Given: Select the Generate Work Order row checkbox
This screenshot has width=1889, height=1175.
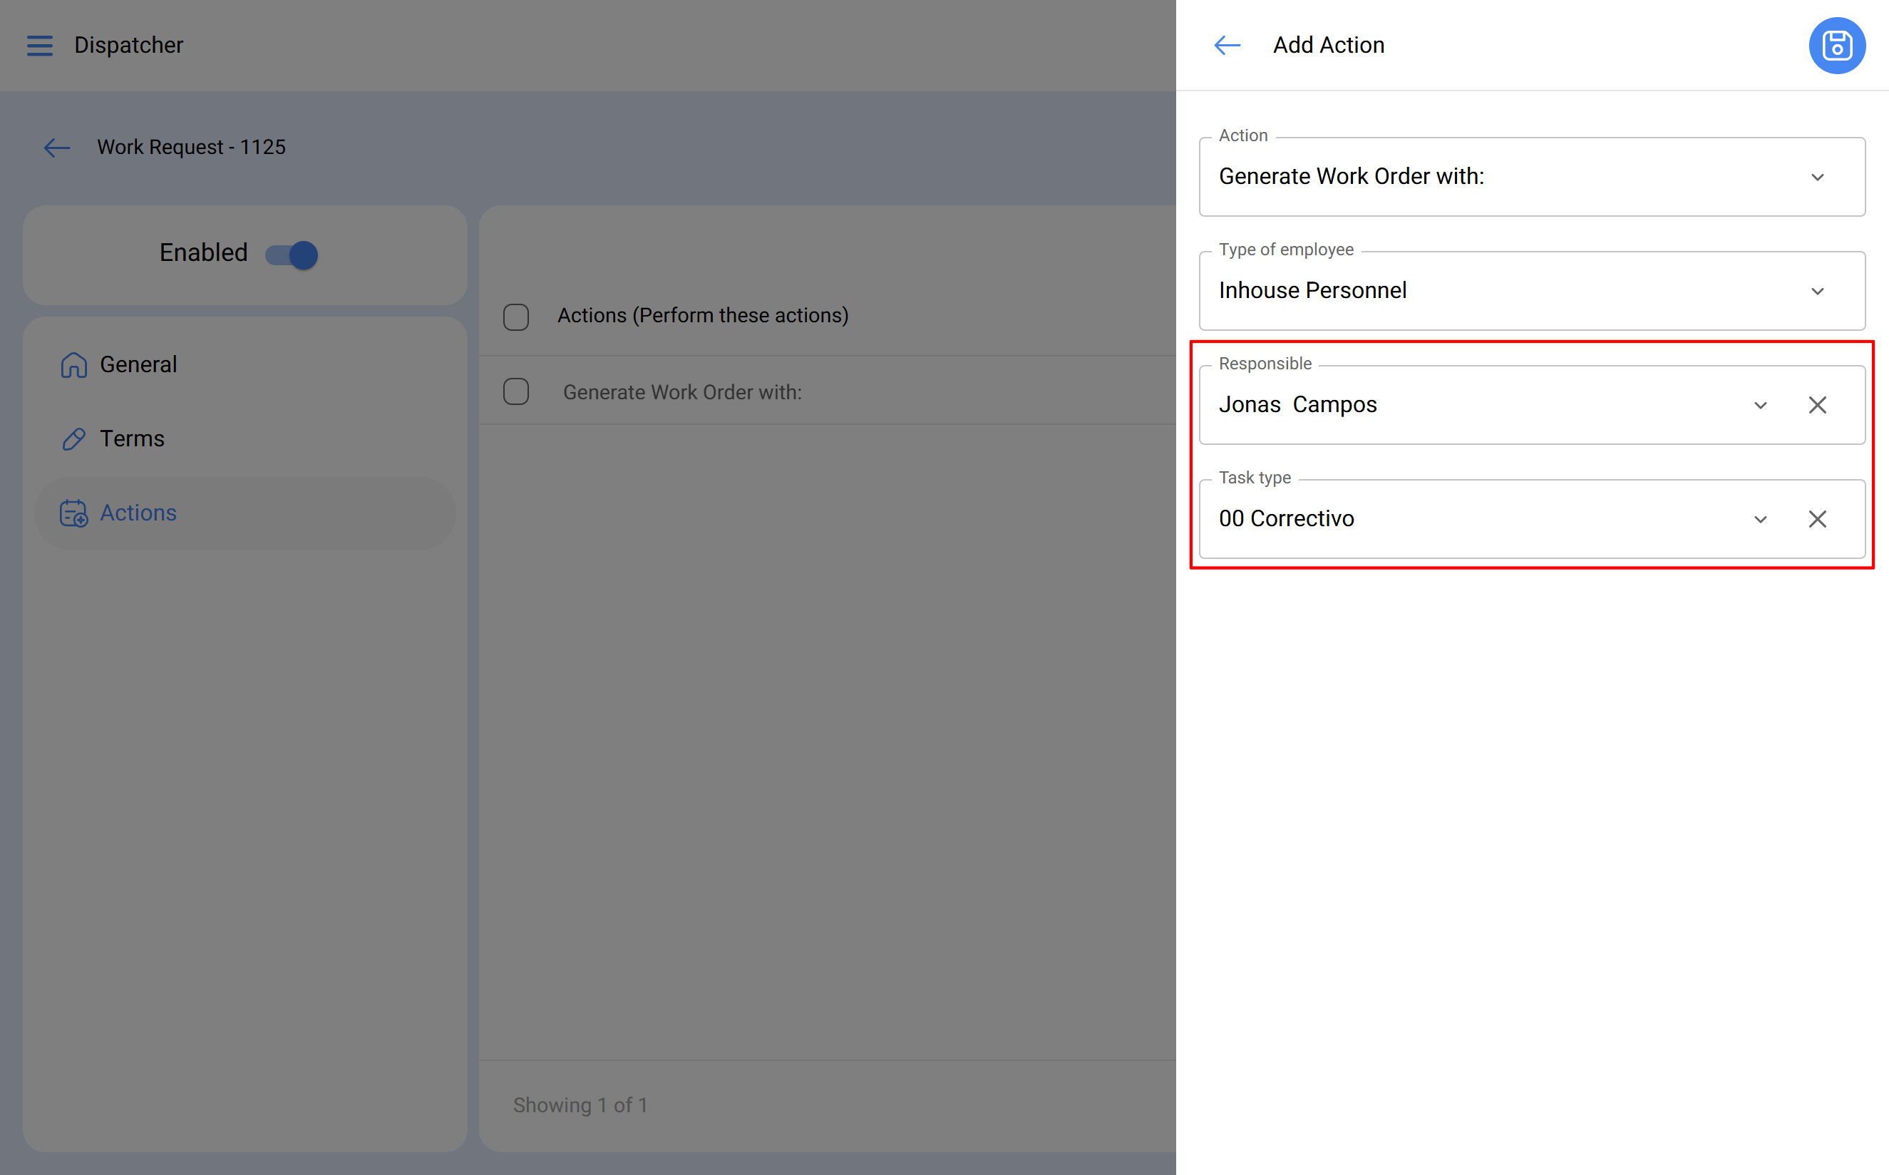Looking at the screenshot, I should 516,391.
